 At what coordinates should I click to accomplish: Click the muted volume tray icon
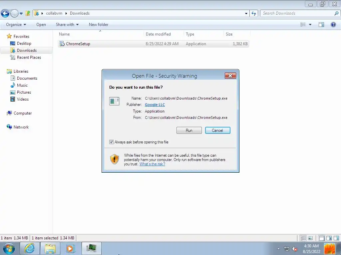pyautogui.click(x=295, y=249)
